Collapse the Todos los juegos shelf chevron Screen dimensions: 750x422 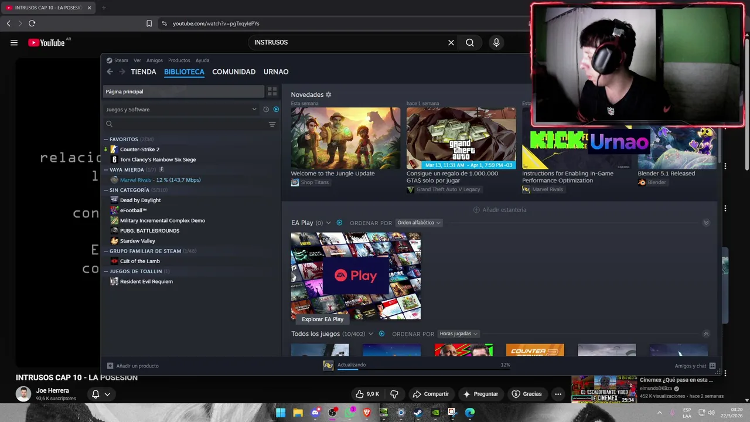tap(706, 333)
